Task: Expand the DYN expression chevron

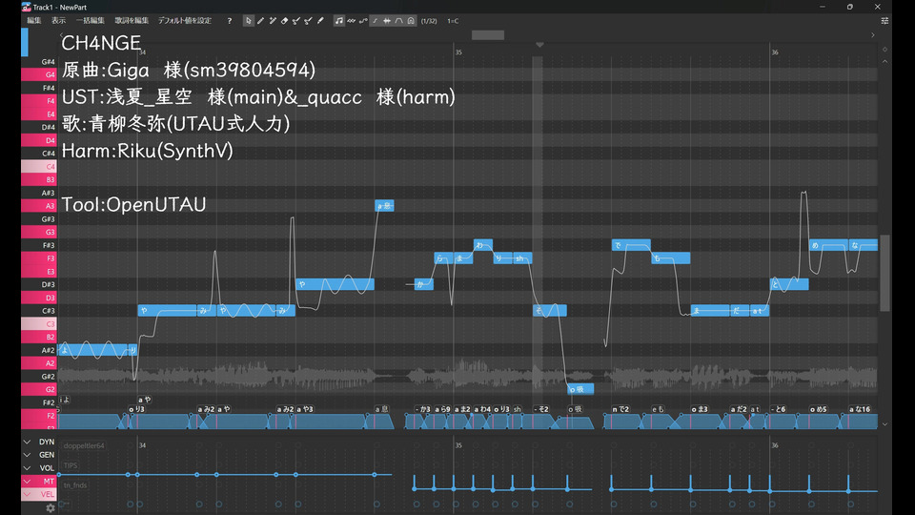Action: (x=27, y=442)
